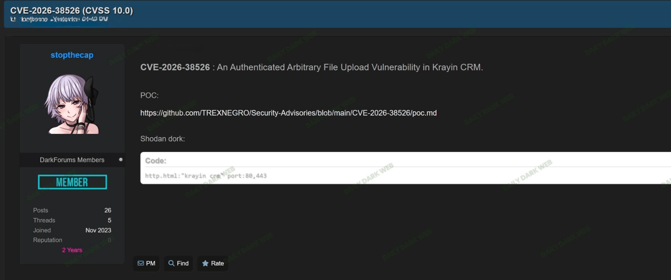Click the PM button
Image resolution: width=671 pixels, height=280 pixels.
coord(146,263)
